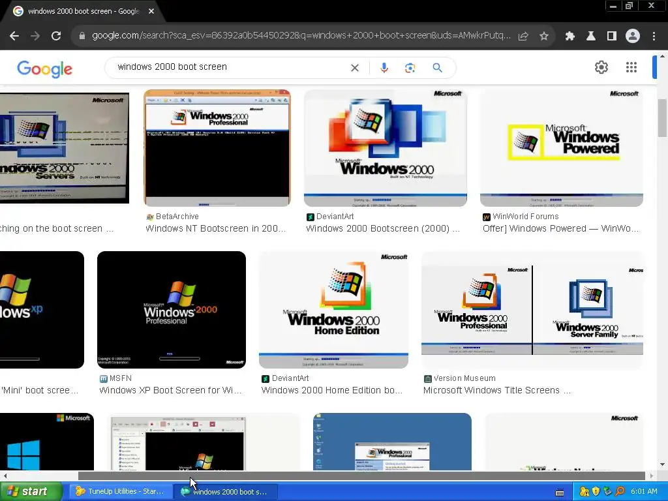Image resolution: width=668 pixels, height=501 pixels.
Task: Select the 'windows 2000 boot s...' taskbar button
Action: coord(226,492)
